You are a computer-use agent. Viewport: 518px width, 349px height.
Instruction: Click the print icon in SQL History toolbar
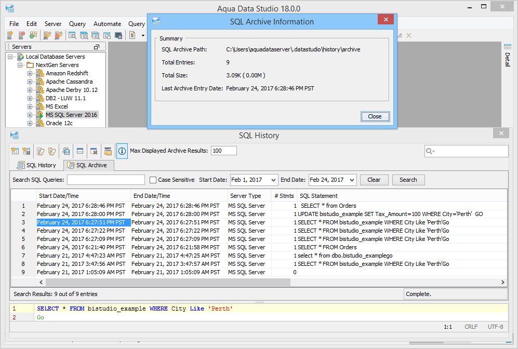point(66,151)
